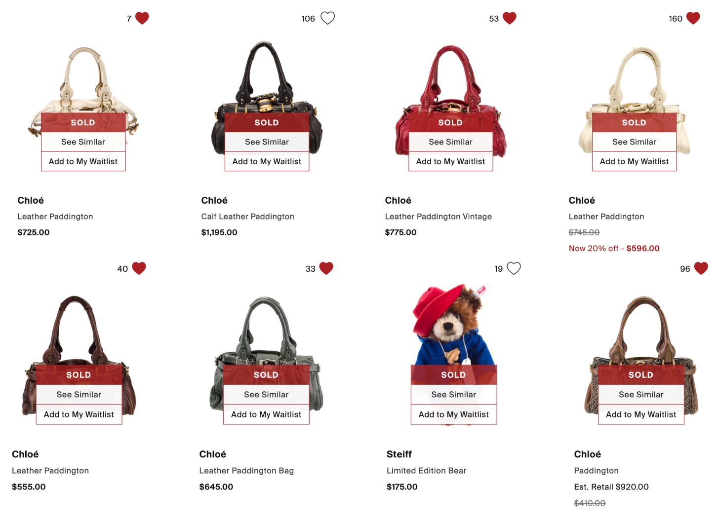
Task: See similar to Steiff bear
Action: pos(453,395)
